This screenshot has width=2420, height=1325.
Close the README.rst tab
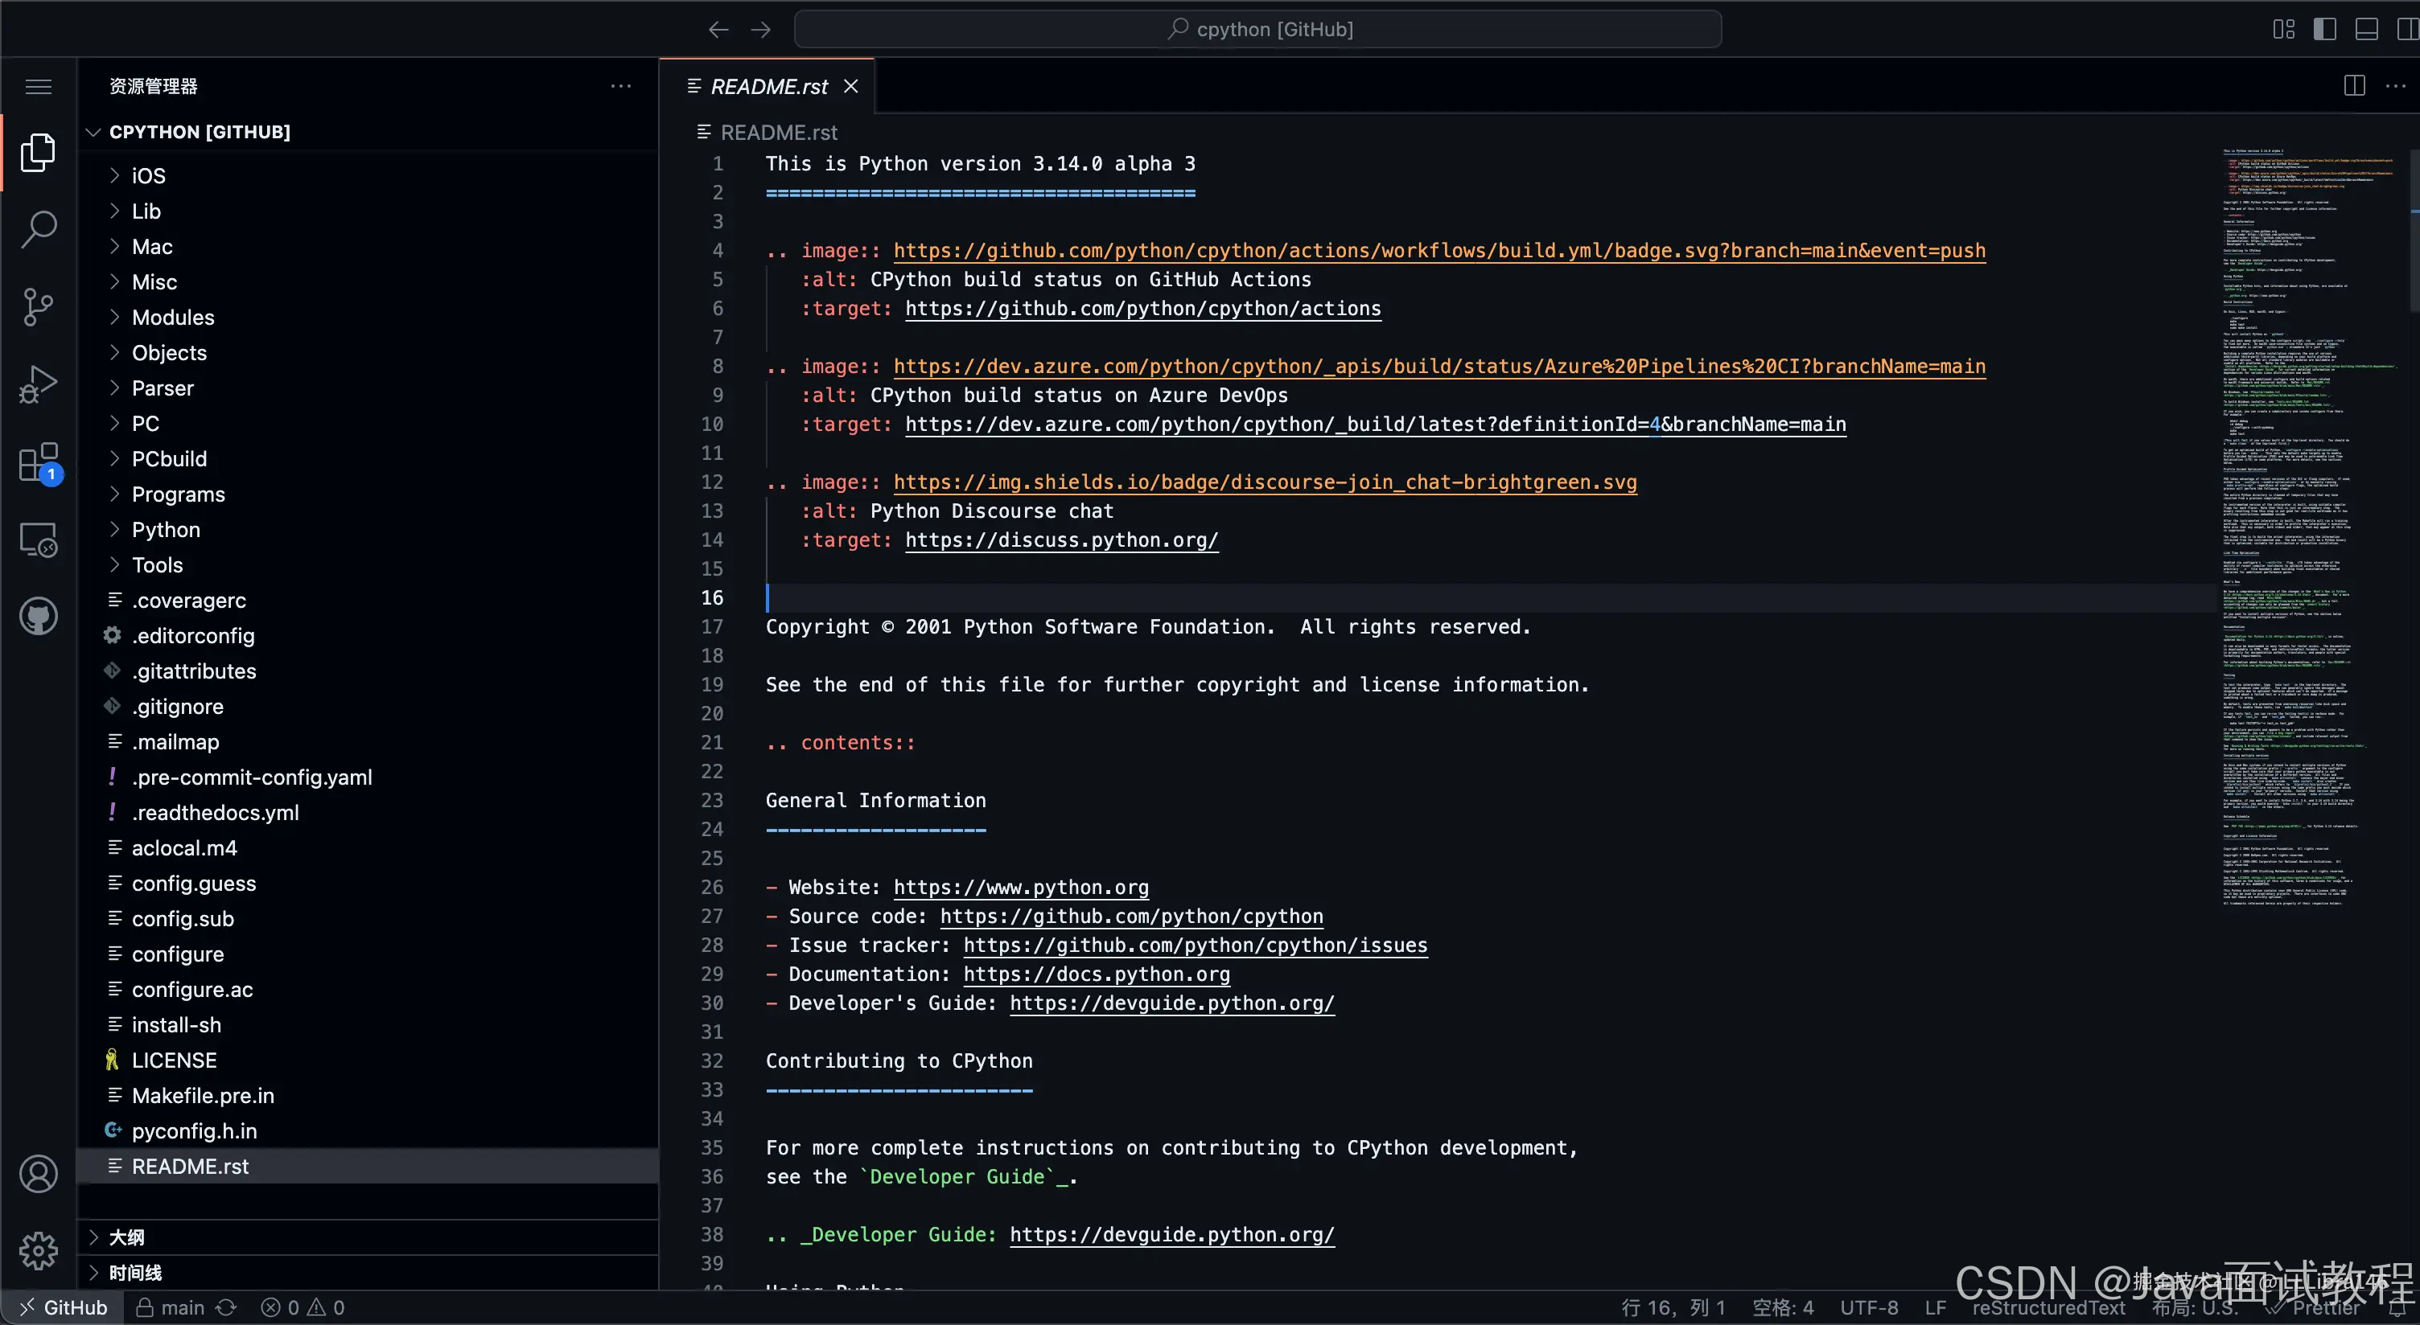pos(851,86)
